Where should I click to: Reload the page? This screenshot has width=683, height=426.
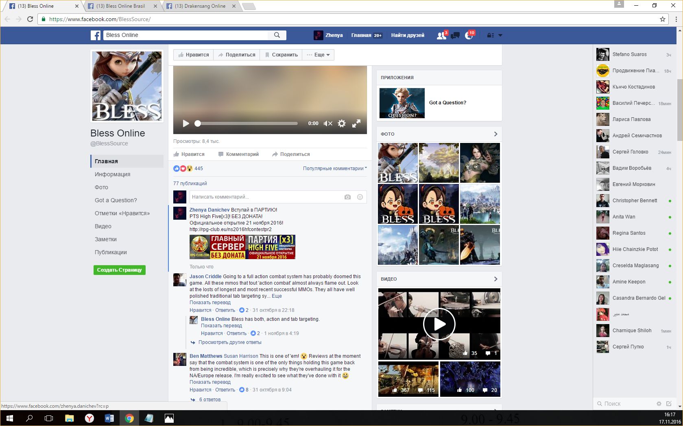30,19
